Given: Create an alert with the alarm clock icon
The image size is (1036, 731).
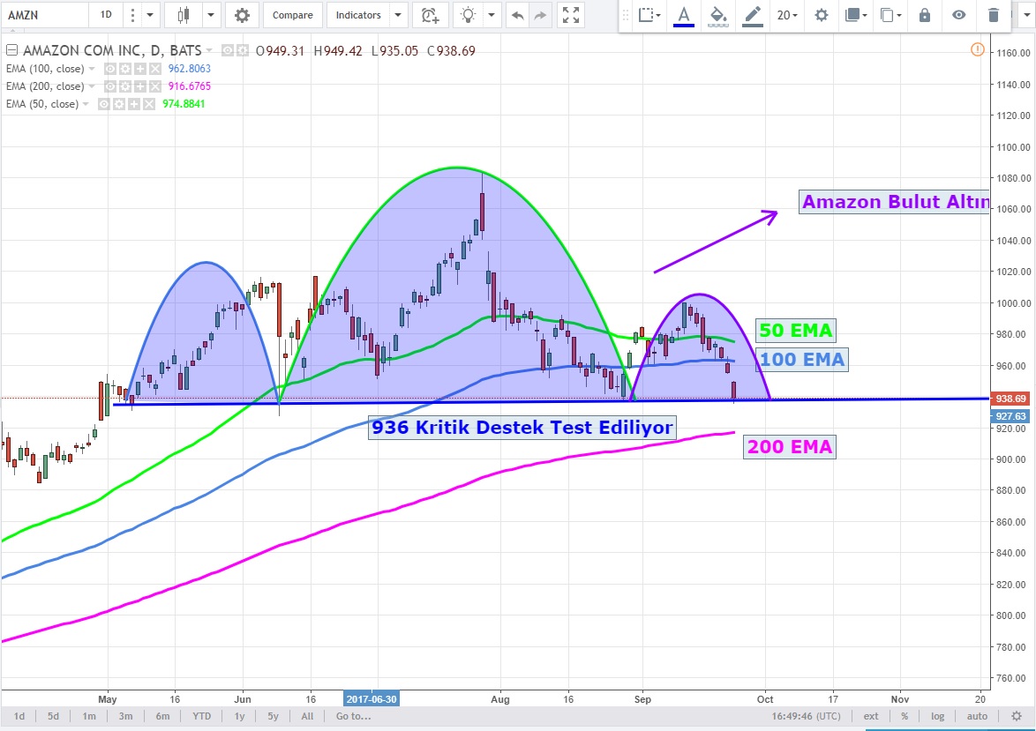Looking at the screenshot, I should [430, 15].
